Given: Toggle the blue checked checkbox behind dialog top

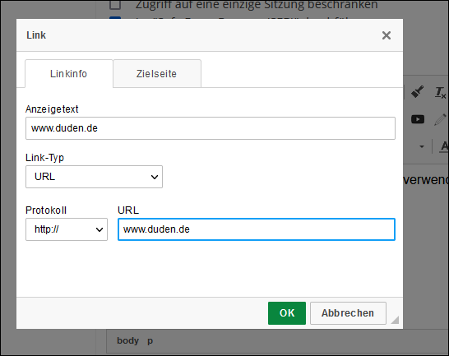Looking at the screenshot, I should 115,18.
